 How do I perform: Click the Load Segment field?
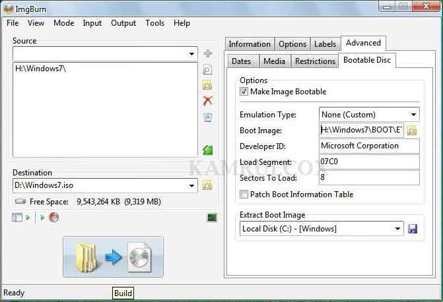click(x=369, y=162)
